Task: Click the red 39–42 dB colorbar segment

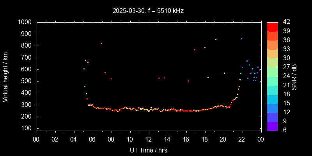Action: click(x=272, y=27)
